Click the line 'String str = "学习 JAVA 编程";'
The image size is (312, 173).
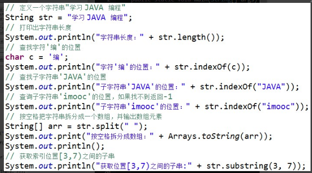point(69,18)
